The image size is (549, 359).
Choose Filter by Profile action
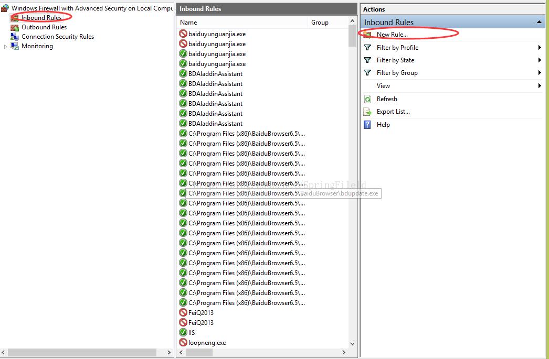[397, 48]
